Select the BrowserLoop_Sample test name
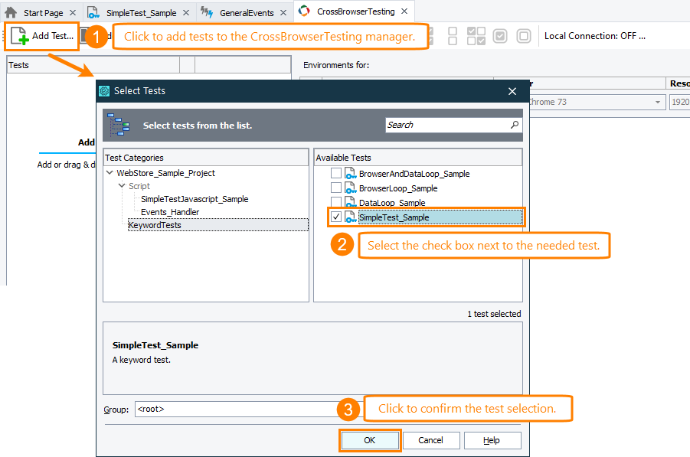This screenshot has height=457, width=690. point(398,188)
